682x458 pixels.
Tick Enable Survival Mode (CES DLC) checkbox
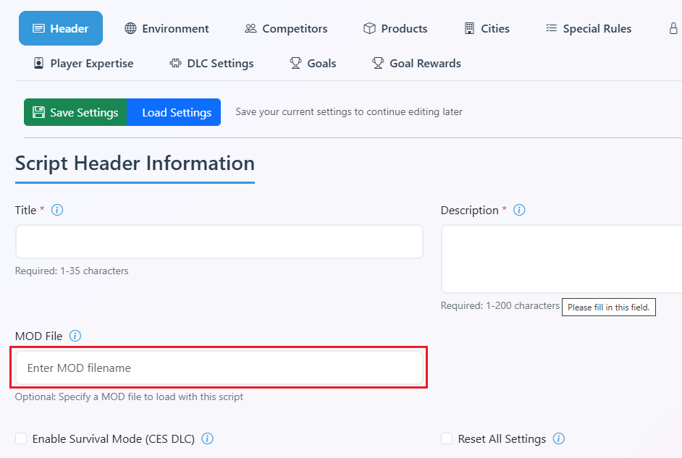coord(21,438)
